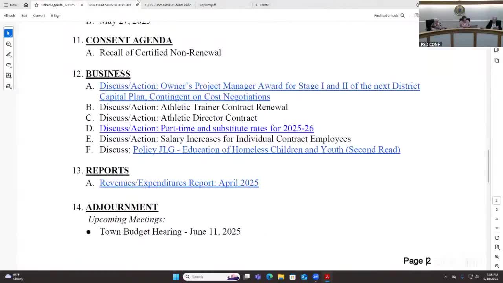Open Zoom from taskbar

pyautogui.click(x=316, y=277)
